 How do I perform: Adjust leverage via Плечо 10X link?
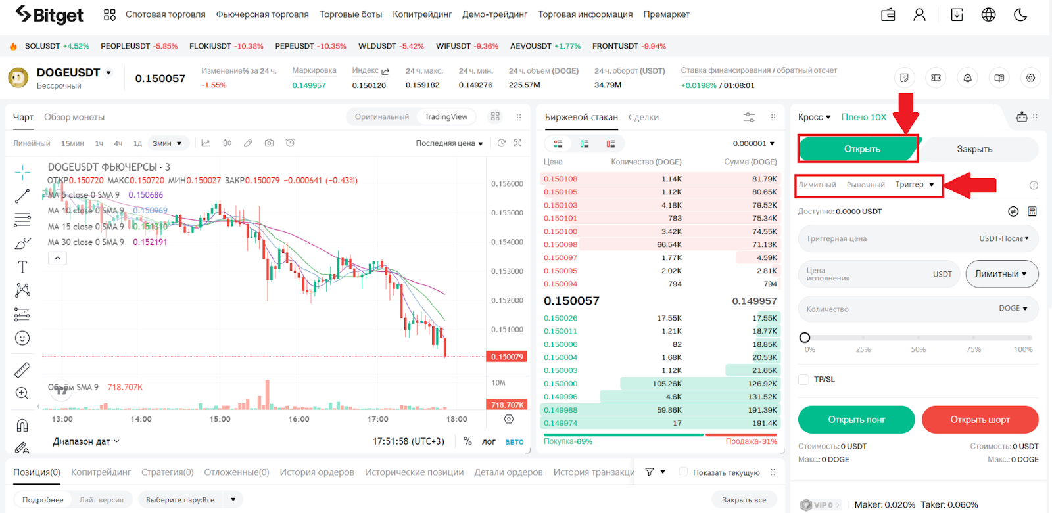pyautogui.click(x=864, y=117)
